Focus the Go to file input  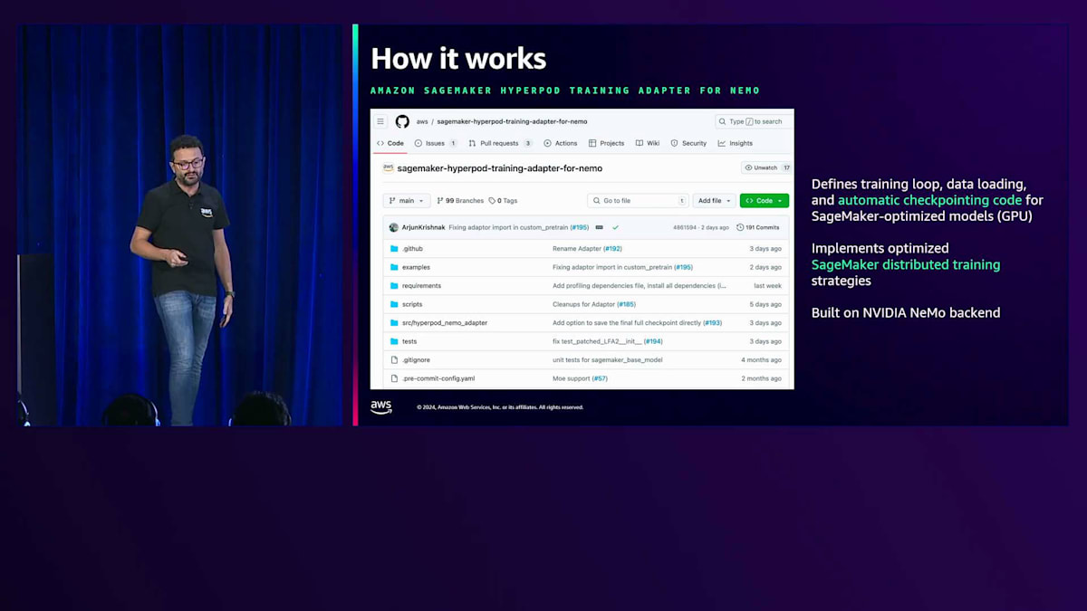pyautogui.click(x=639, y=201)
